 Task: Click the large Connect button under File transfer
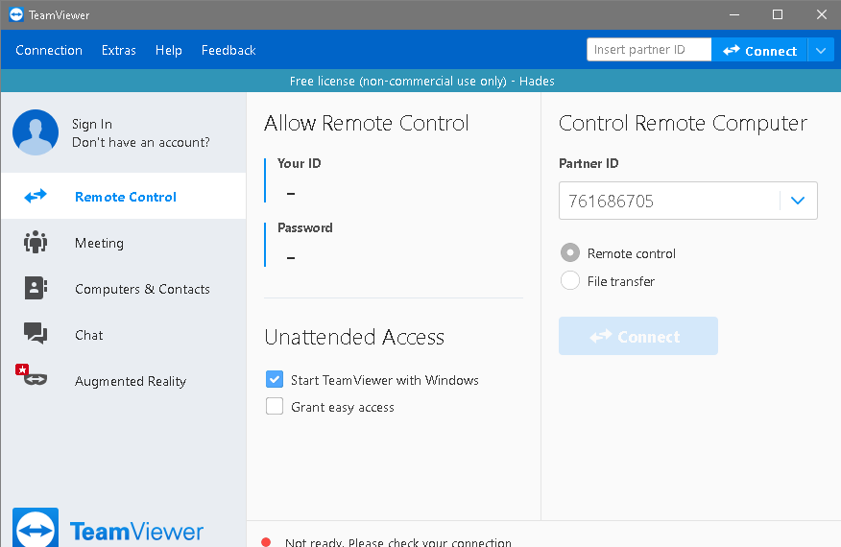coord(638,336)
